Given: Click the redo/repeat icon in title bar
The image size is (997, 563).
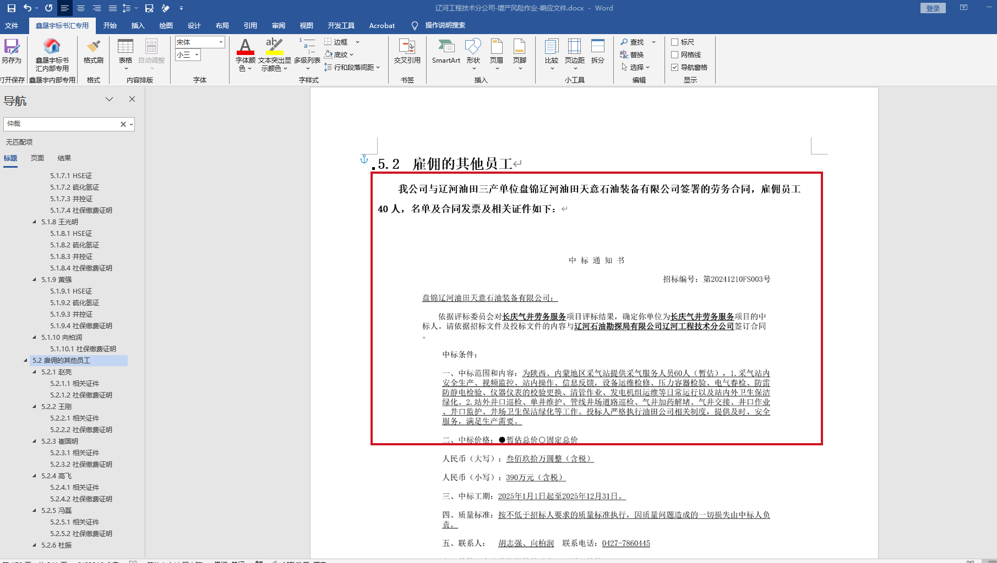Looking at the screenshot, I should 49,8.
